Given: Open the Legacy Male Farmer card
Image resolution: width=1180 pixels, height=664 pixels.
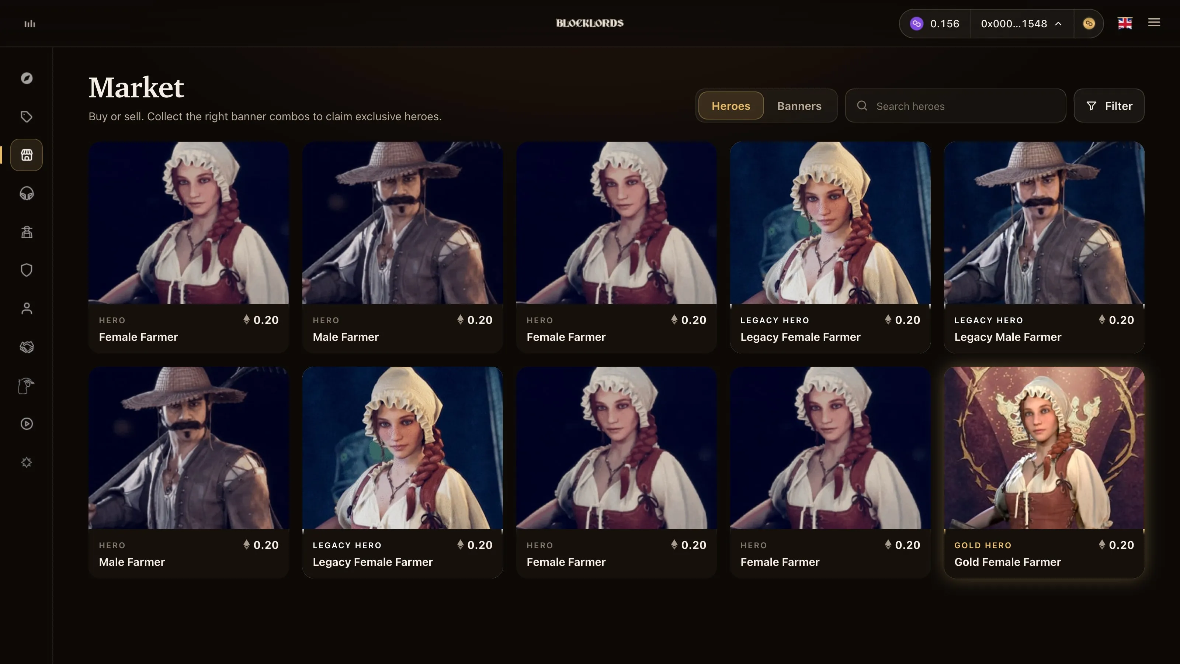Looking at the screenshot, I should [x=1044, y=247].
